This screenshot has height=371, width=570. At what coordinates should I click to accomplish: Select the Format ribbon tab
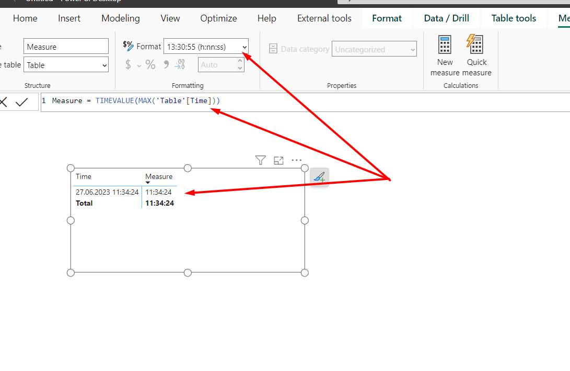tap(387, 18)
